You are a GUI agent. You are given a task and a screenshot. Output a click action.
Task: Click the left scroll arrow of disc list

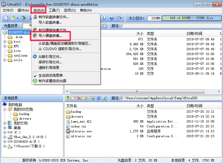coord(67,91)
